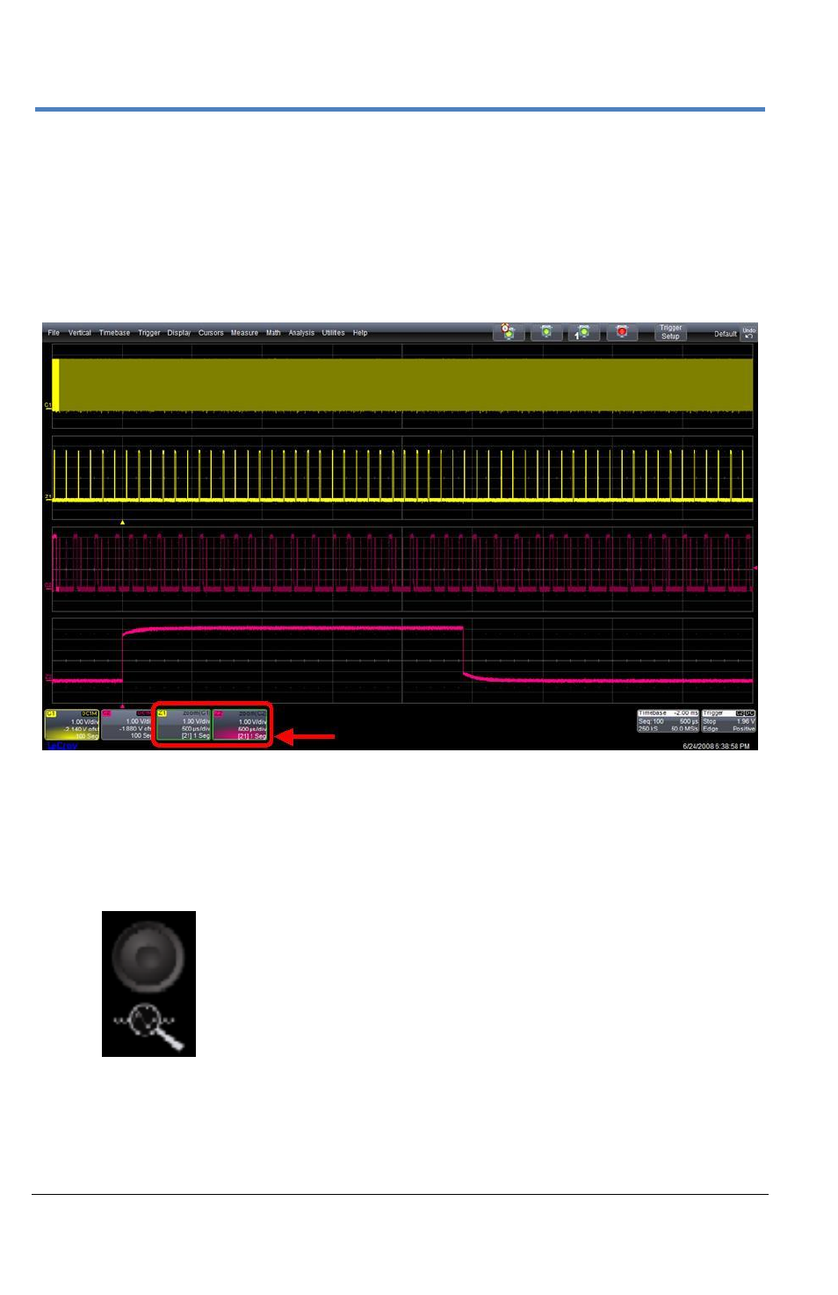Expand the Analysis menu

[301, 333]
